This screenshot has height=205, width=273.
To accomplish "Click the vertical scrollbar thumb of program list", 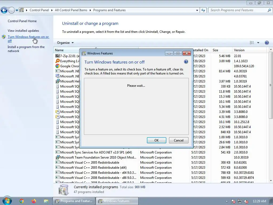I will point(271,85).
